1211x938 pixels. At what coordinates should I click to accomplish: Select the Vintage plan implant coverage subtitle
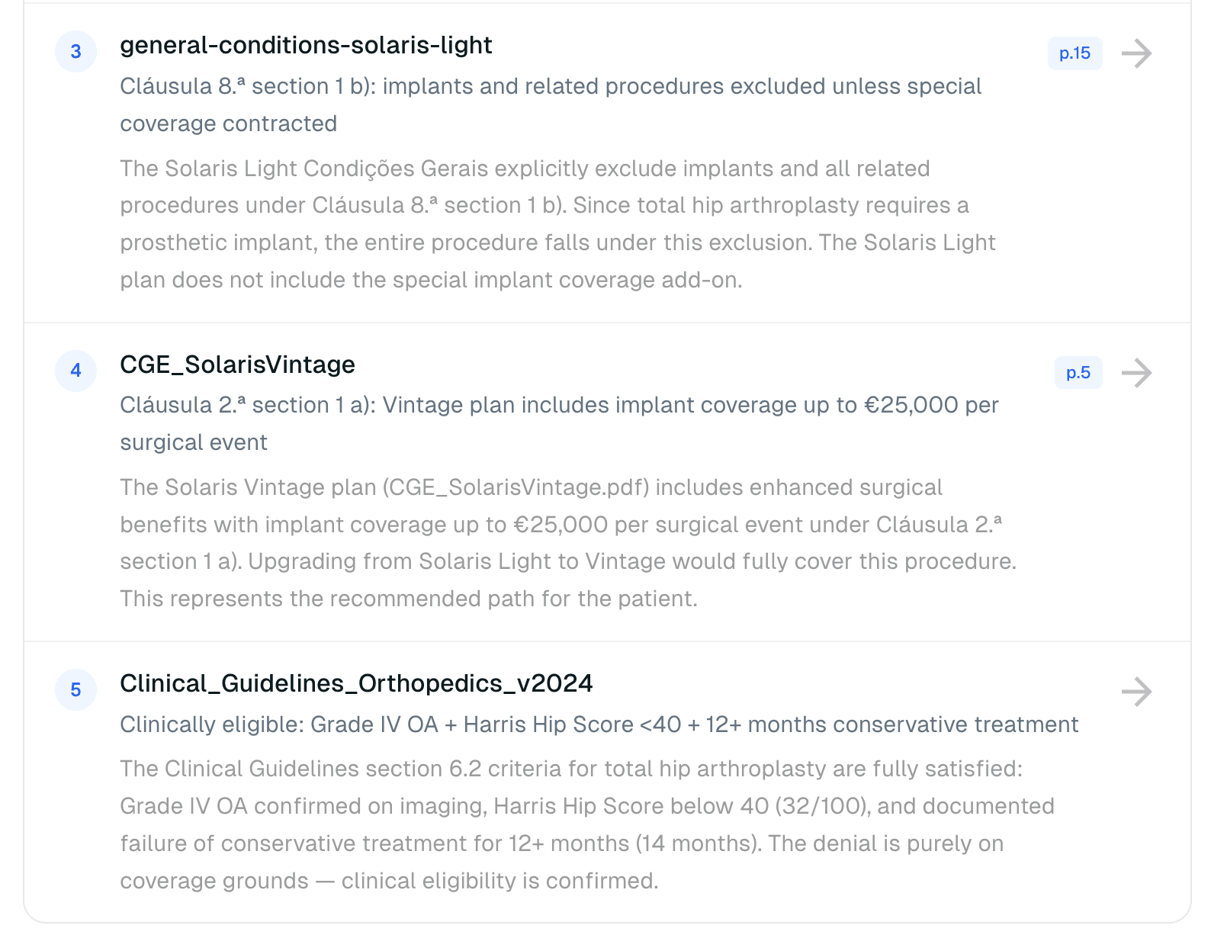click(x=560, y=423)
